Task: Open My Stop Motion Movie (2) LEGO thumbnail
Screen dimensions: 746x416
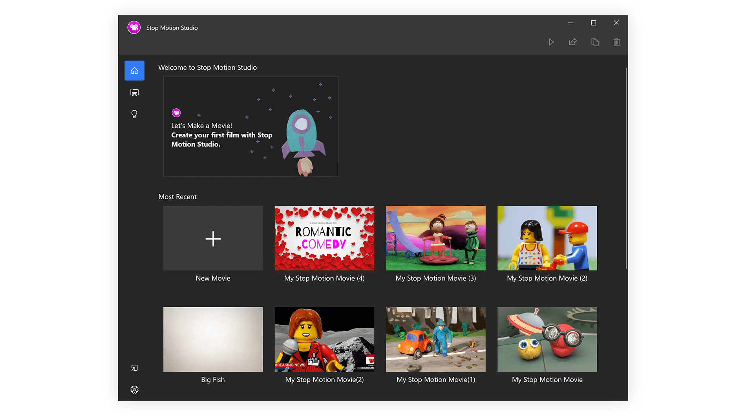Action: tap(547, 238)
